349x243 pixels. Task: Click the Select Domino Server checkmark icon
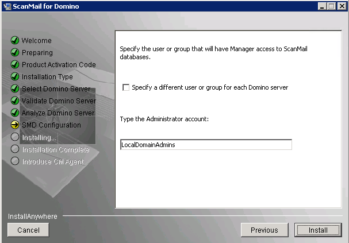click(16, 89)
